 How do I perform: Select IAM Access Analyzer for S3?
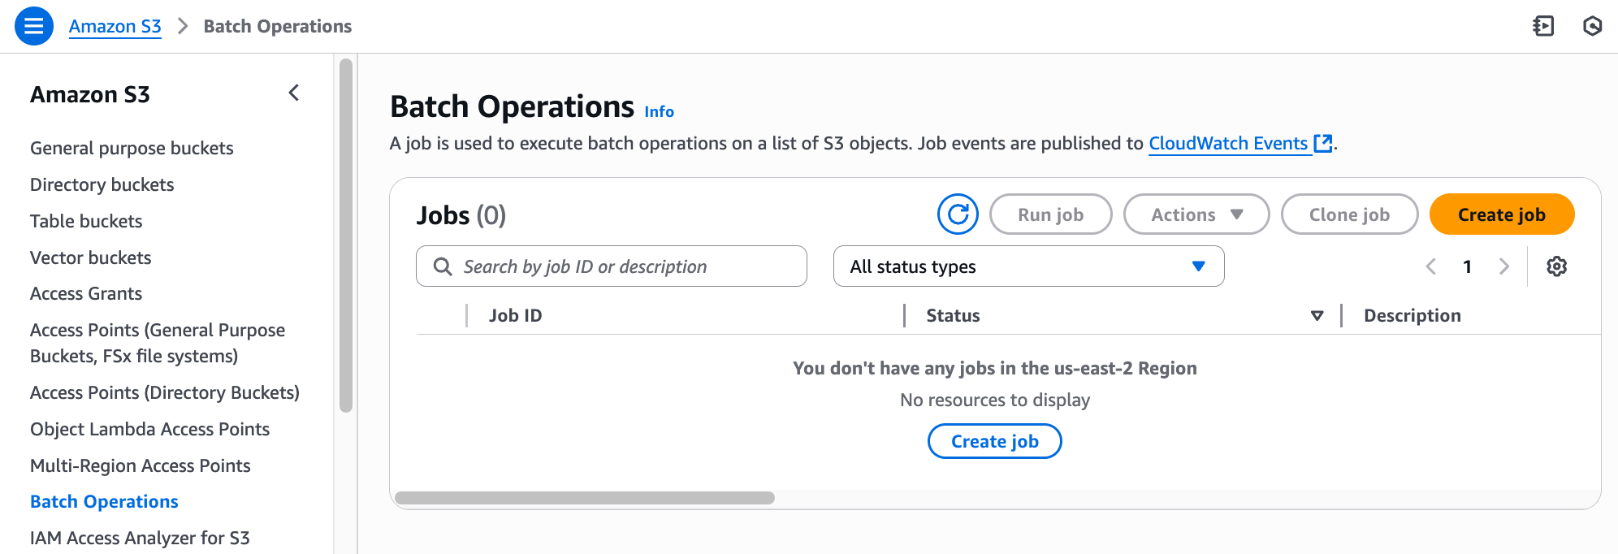click(140, 538)
